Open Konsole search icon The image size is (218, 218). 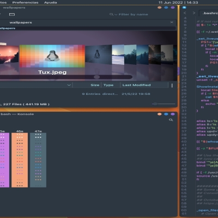click(171, 120)
